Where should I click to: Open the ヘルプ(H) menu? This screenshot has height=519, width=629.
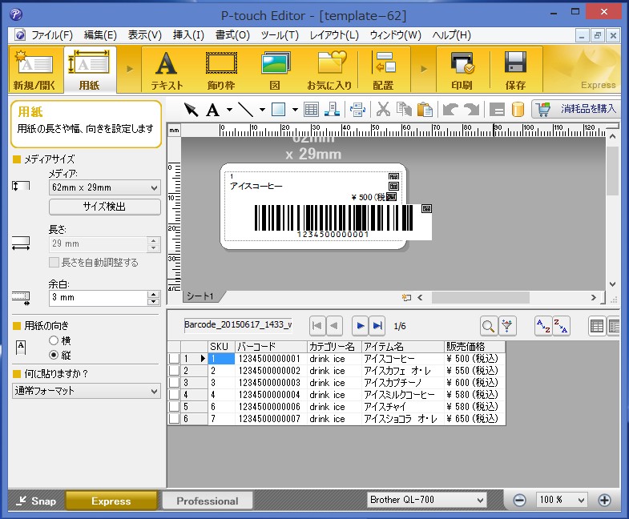pyautogui.click(x=451, y=35)
